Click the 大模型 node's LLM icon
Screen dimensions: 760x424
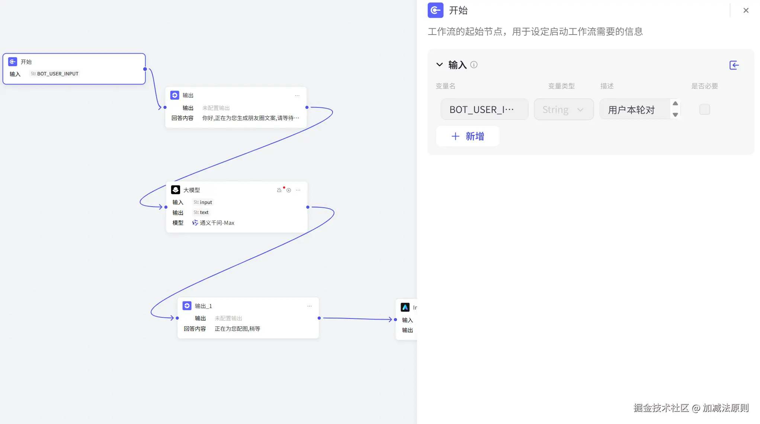pyautogui.click(x=176, y=190)
